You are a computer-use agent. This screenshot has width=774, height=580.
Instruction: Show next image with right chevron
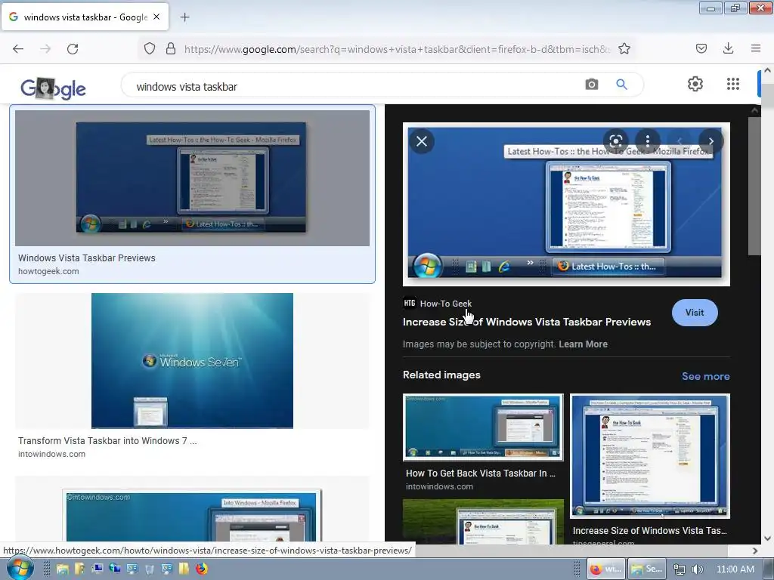(711, 141)
